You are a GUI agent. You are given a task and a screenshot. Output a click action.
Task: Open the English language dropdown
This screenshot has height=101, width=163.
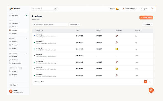144,9
